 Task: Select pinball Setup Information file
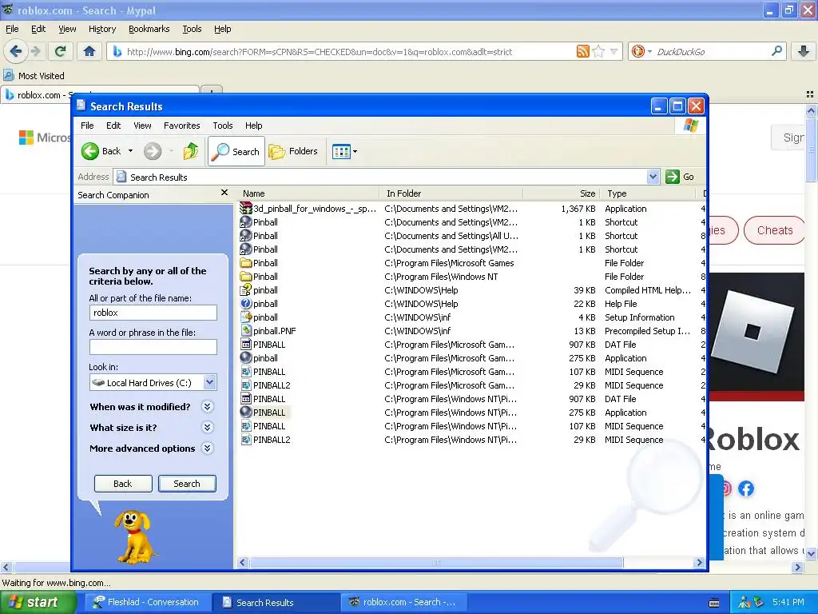point(265,317)
